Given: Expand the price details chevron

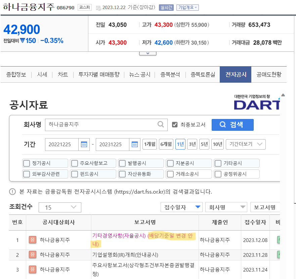Looking at the screenshot, I should [148, 53].
